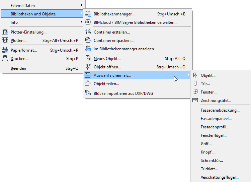
Task: Click the Zeichnungstitel icon in submenu
Action: (x=195, y=101)
